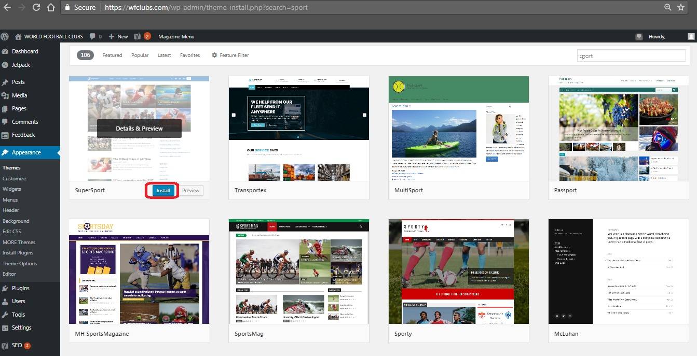The height and width of the screenshot is (356, 697).
Task: Open the MH SportsMagazine theme thumbnail
Action: (139, 272)
